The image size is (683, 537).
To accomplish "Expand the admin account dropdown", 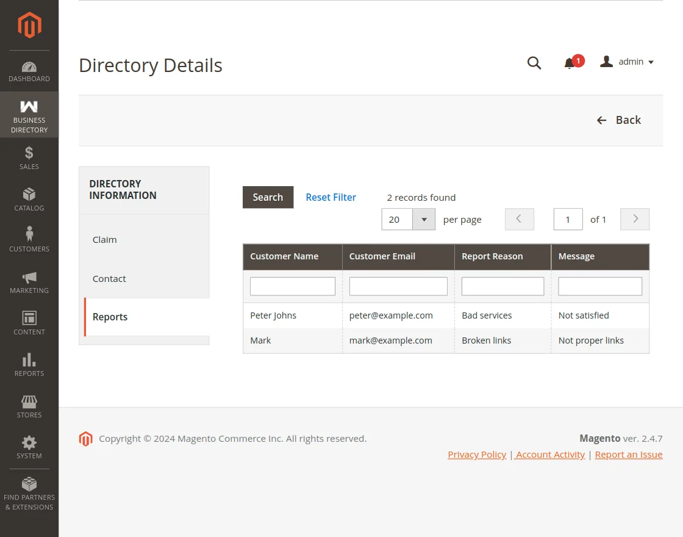I will point(627,62).
